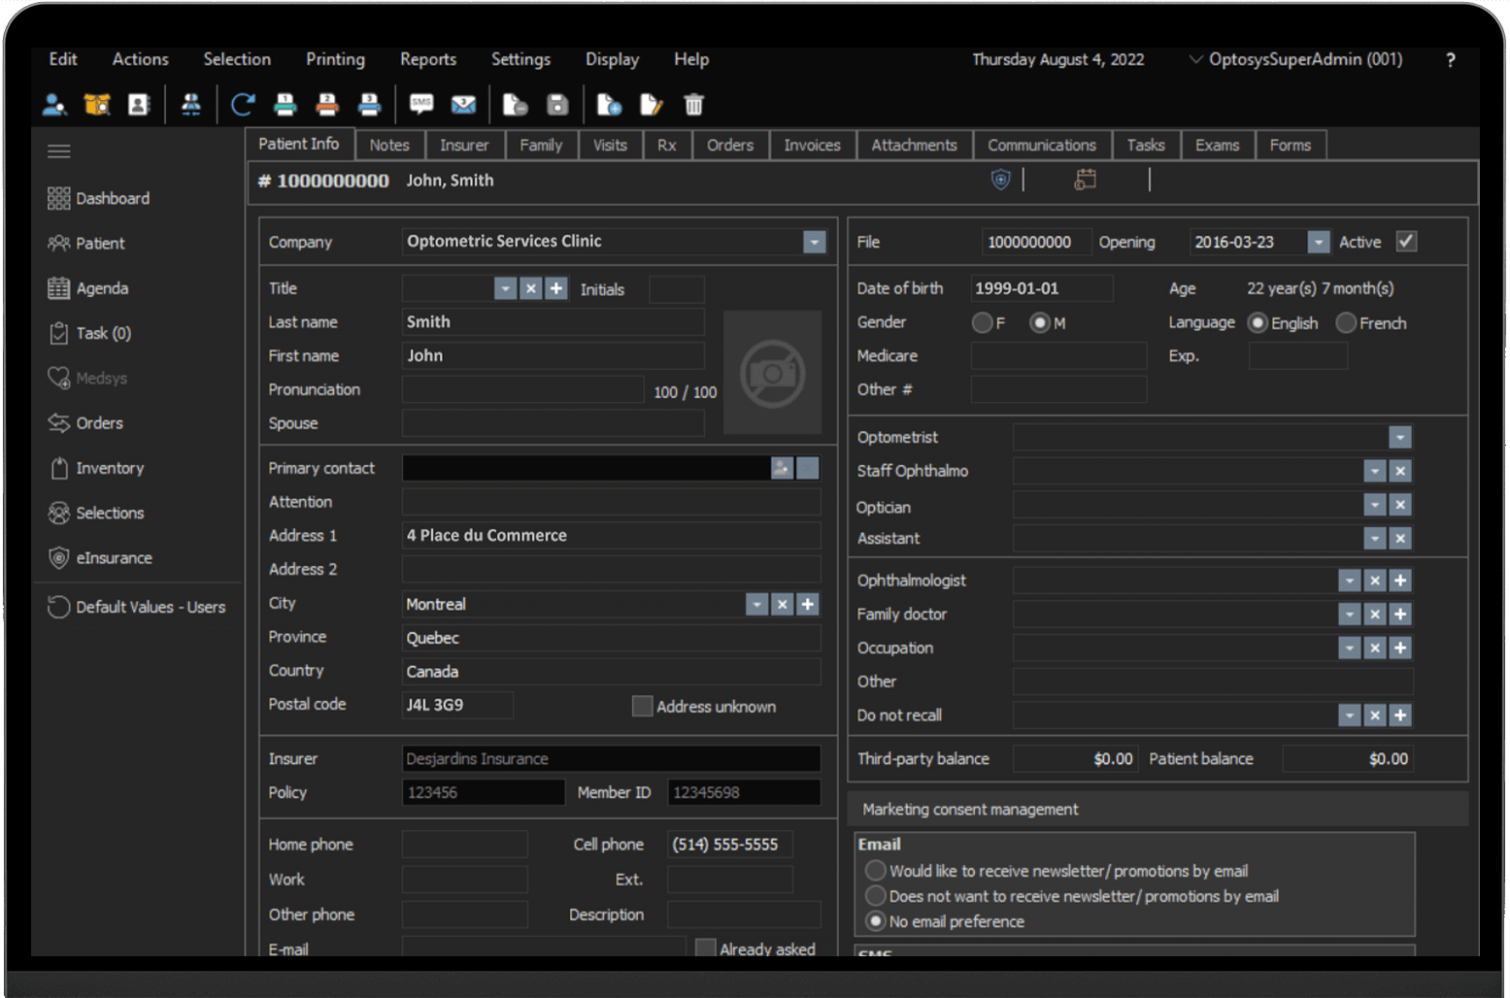This screenshot has width=1510, height=998.
Task: Switch to the Insurer tab
Action: pyautogui.click(x=464, y=145)
